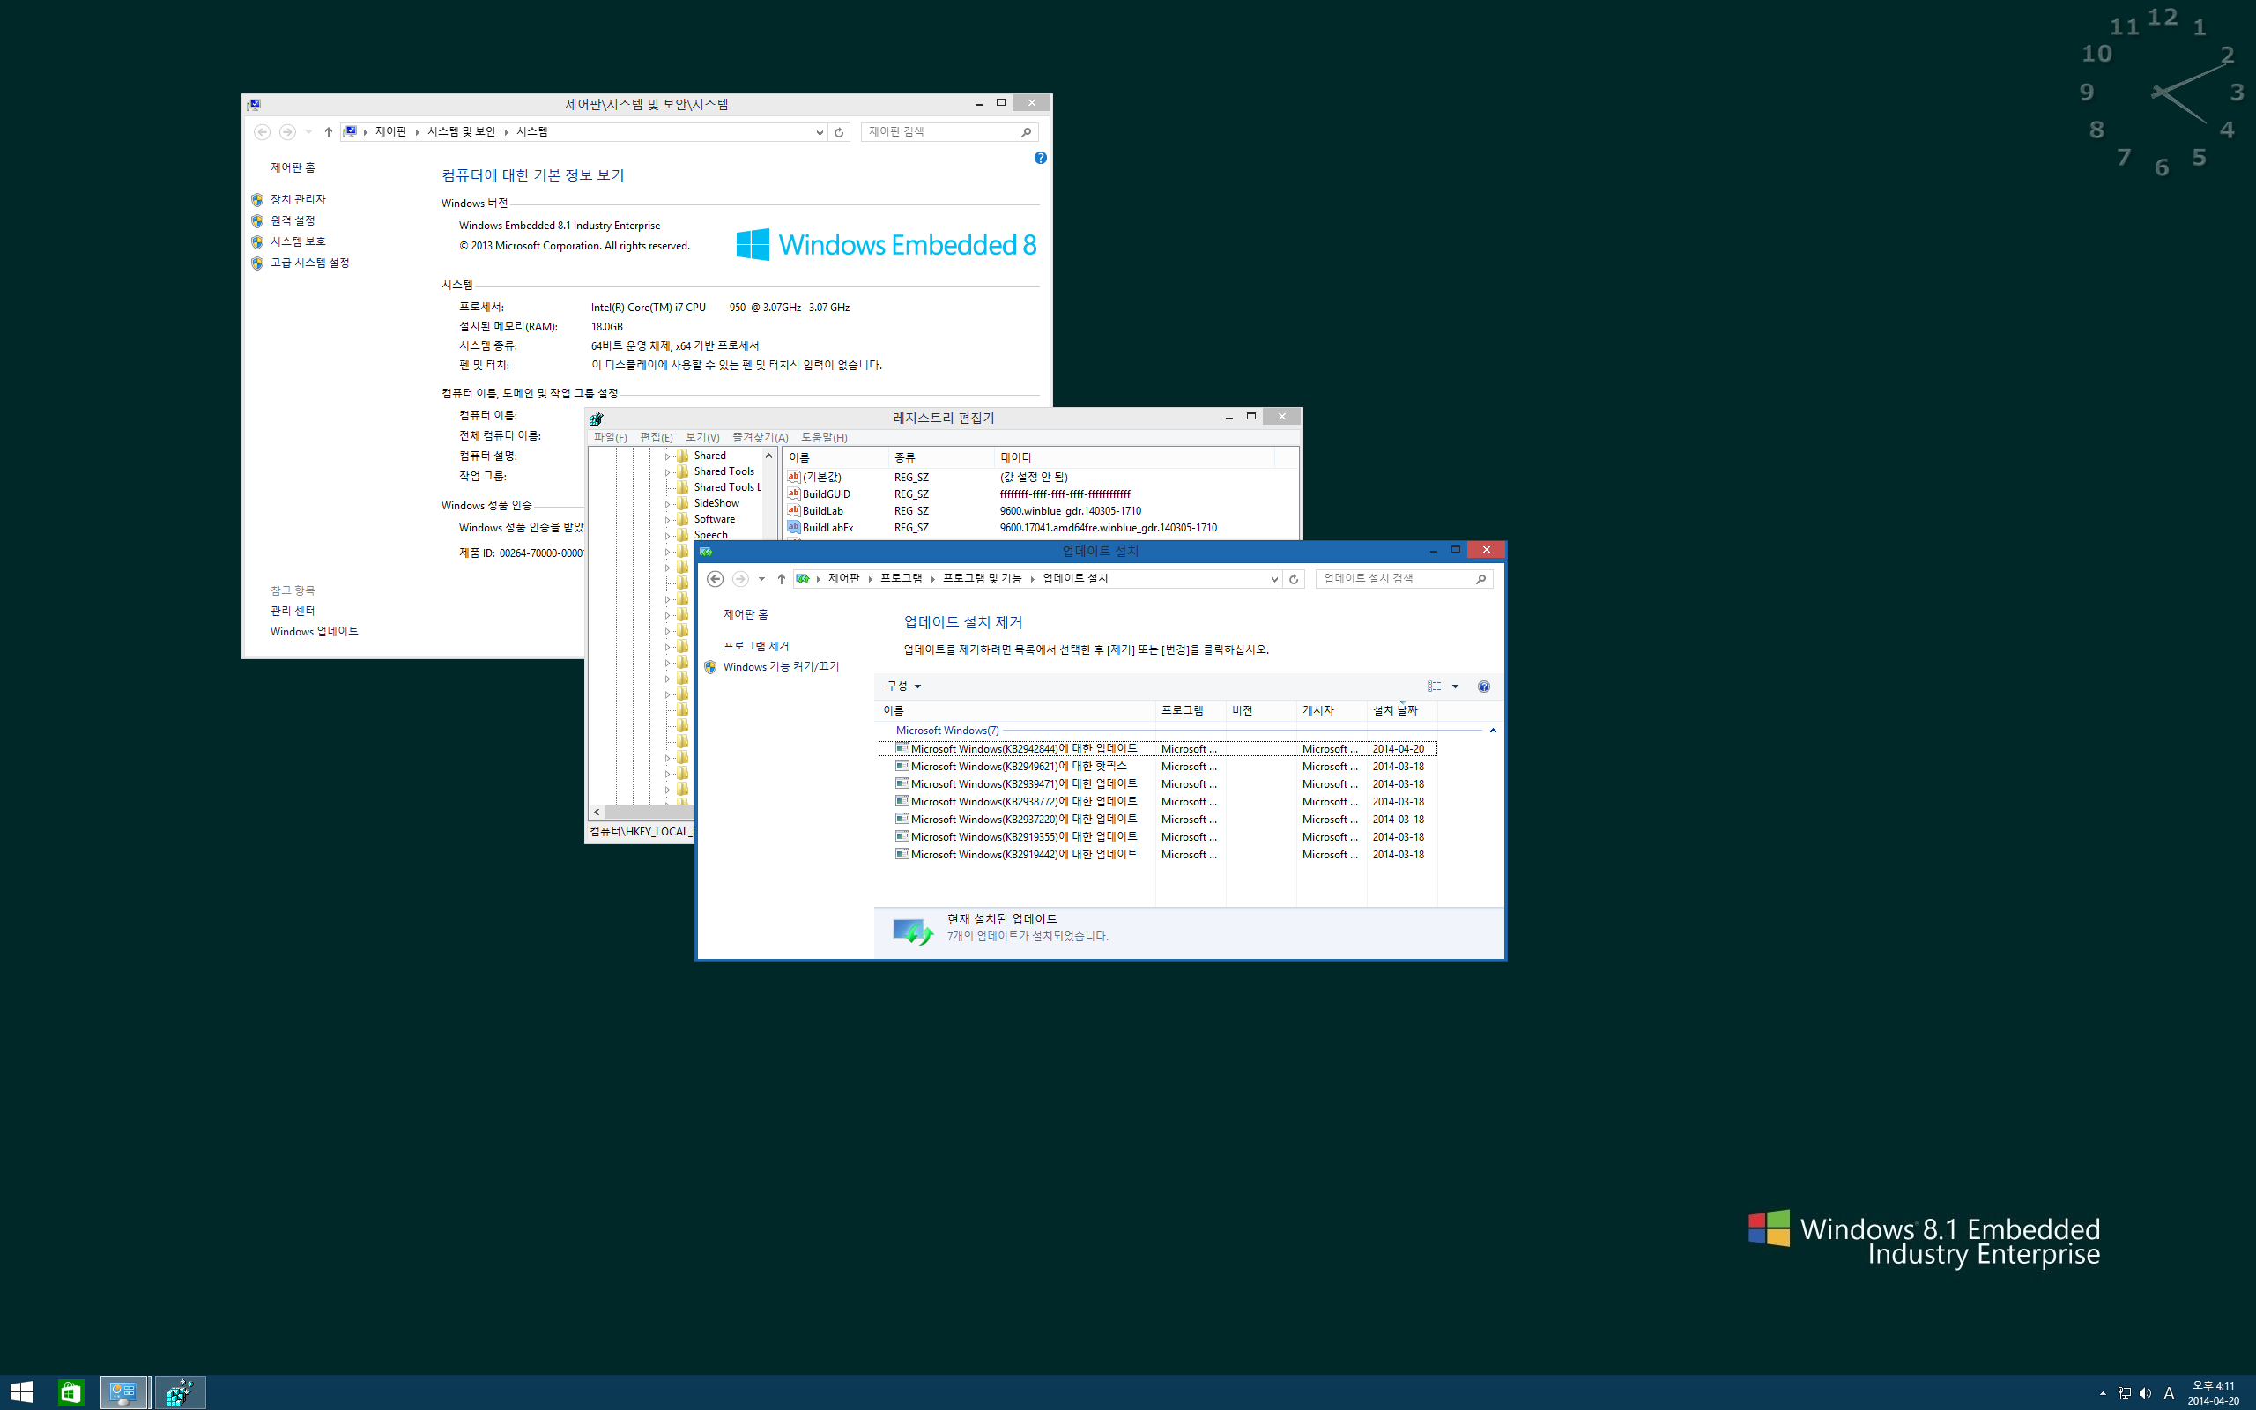Open Advanced system settings link
The image size is (2256, 1410).
(x=309, y=263)
